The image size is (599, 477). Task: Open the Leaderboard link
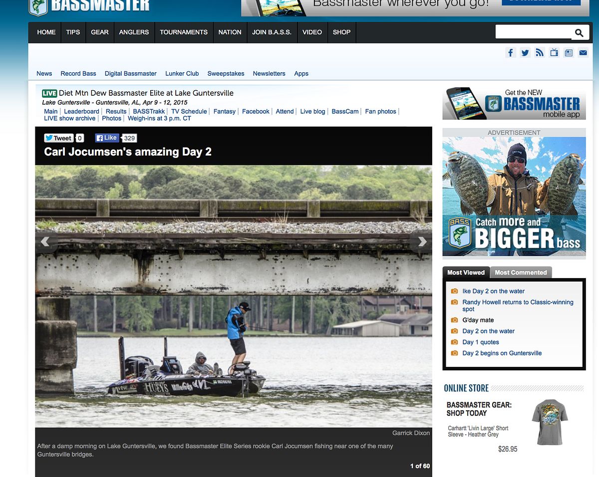(x=81, y=112)
